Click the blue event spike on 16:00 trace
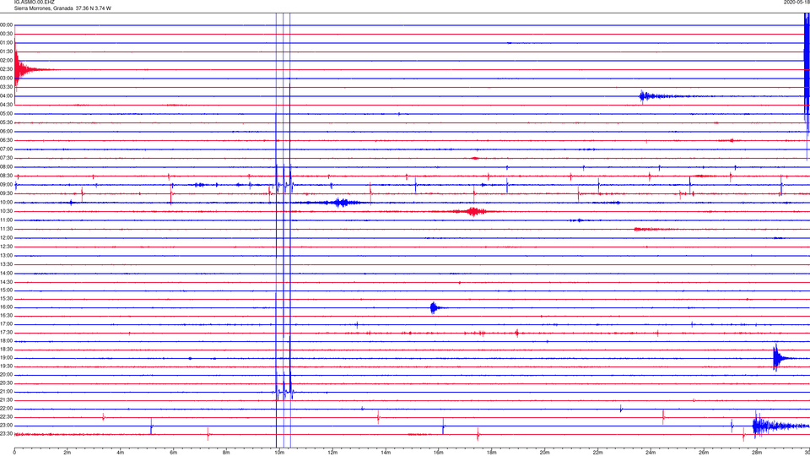This screenshot has width=810, height=456. 435,307
